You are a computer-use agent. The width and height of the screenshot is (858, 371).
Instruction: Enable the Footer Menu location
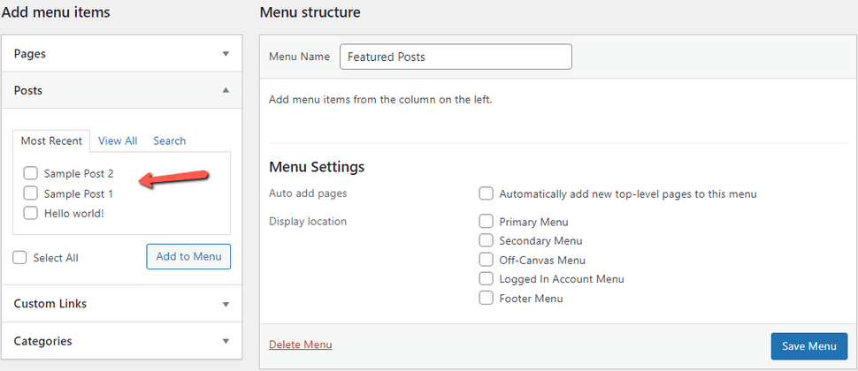486,299
